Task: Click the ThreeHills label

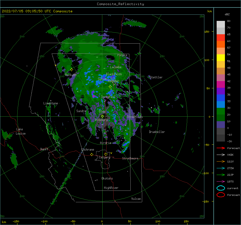Action: (135, 117)
